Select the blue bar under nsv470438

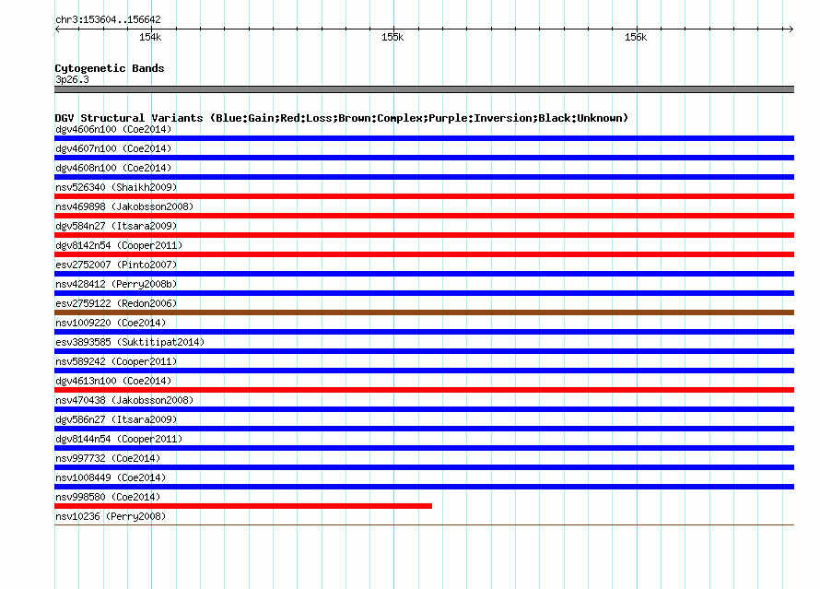(424, 409)
